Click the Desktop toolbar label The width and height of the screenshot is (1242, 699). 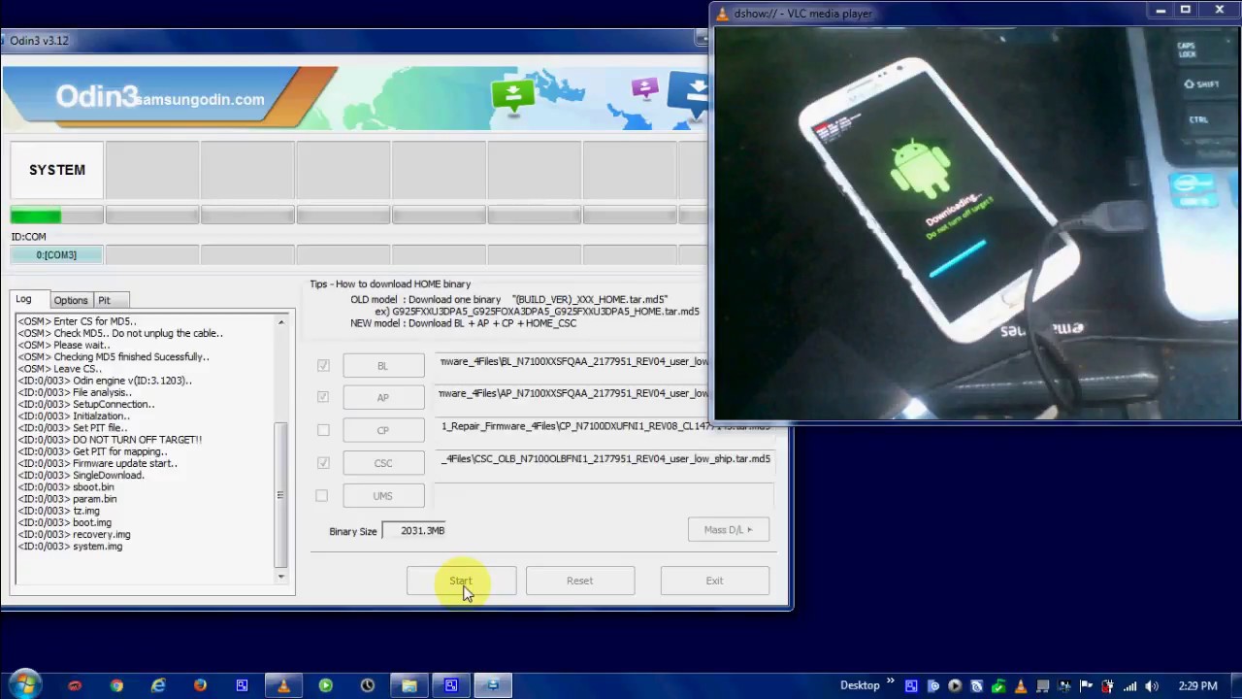[860, 685]
